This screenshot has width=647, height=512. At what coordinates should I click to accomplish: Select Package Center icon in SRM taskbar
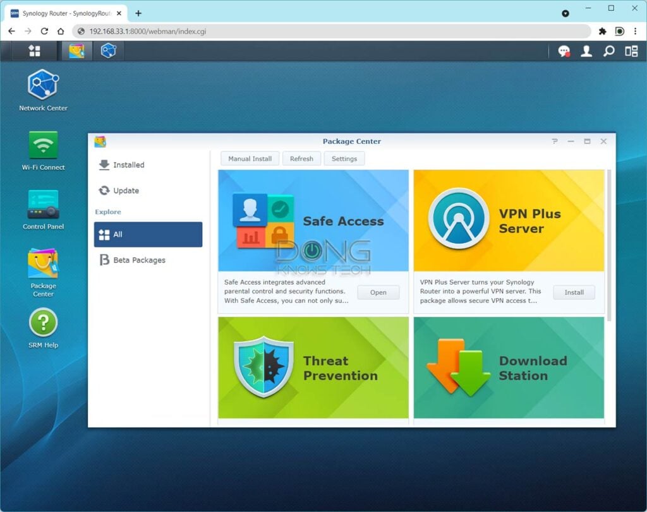point(76,51)
